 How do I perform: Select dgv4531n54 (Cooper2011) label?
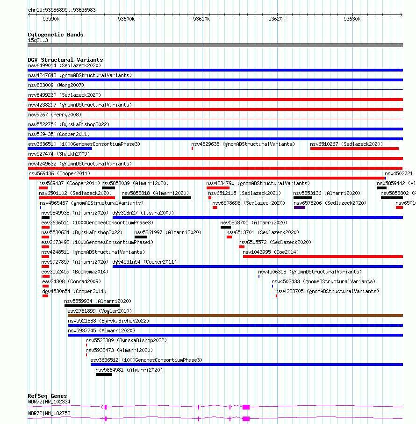tap(144, 262)
